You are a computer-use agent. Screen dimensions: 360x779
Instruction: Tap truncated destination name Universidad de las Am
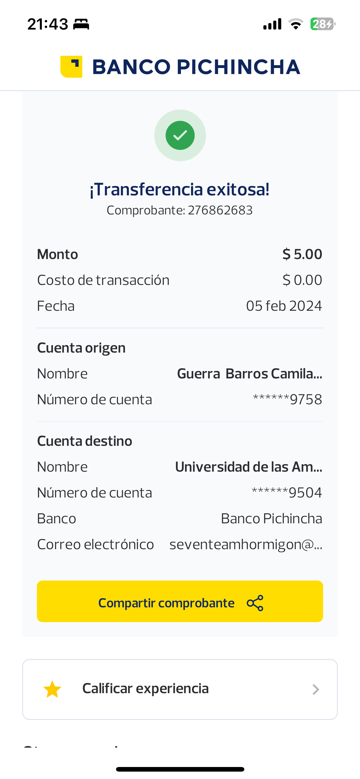click(x=249, y=467)
